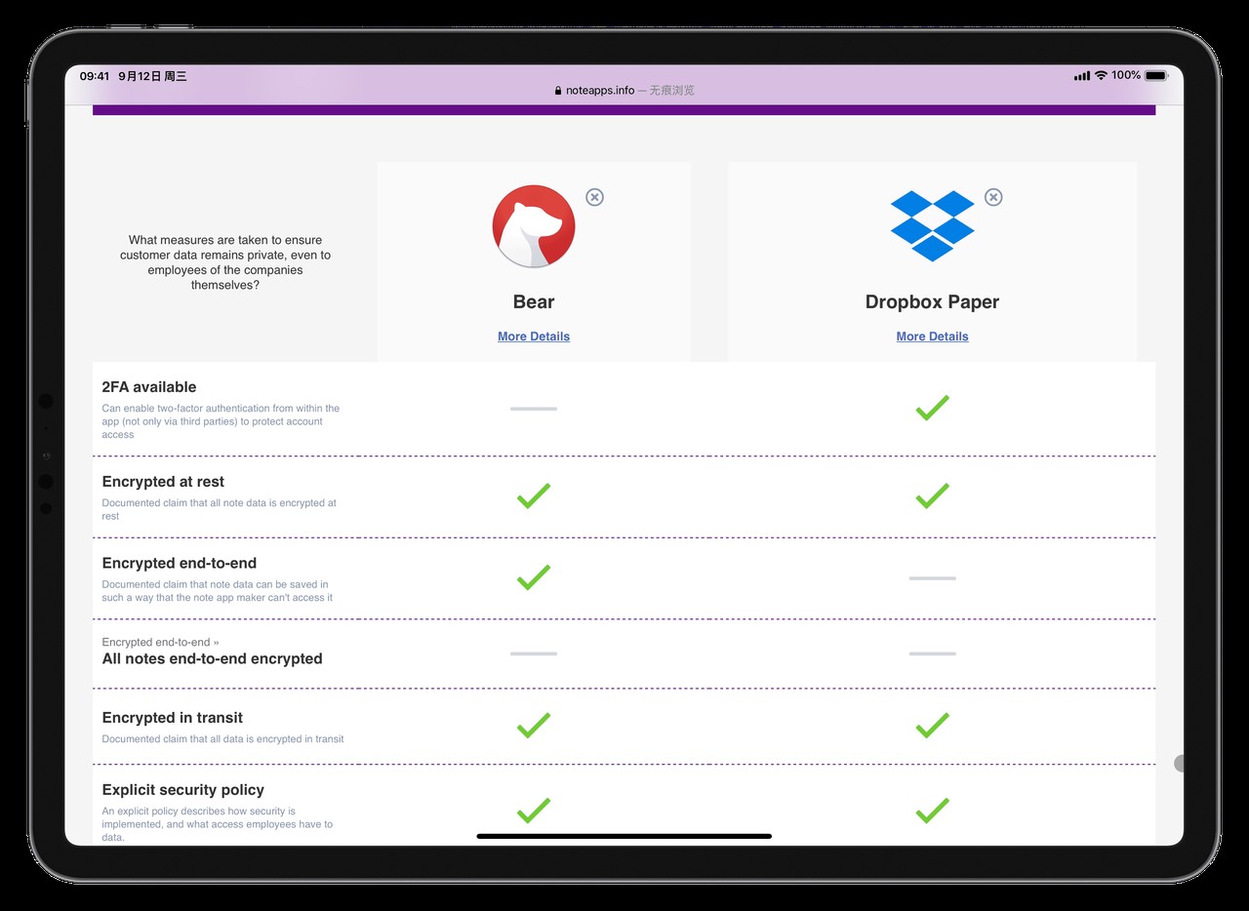The width and height of the screenshot is (1249, 911).
Task: Tap the battery indicator in status bar
Action: coord(1155,75)
